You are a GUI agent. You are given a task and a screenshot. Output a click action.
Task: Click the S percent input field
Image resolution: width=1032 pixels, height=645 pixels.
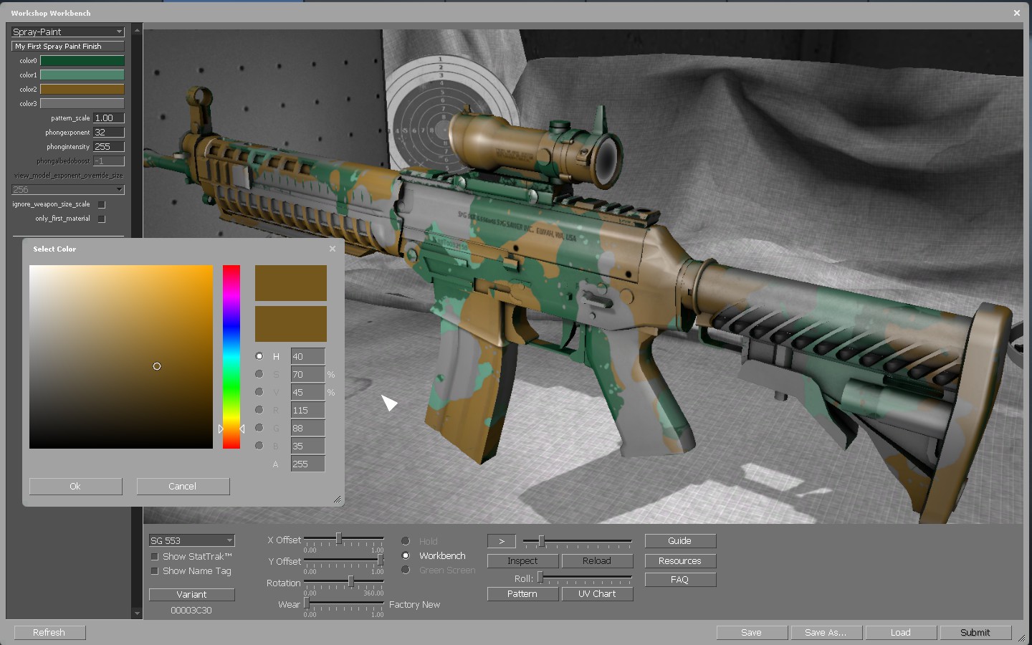tap(308, 374)
